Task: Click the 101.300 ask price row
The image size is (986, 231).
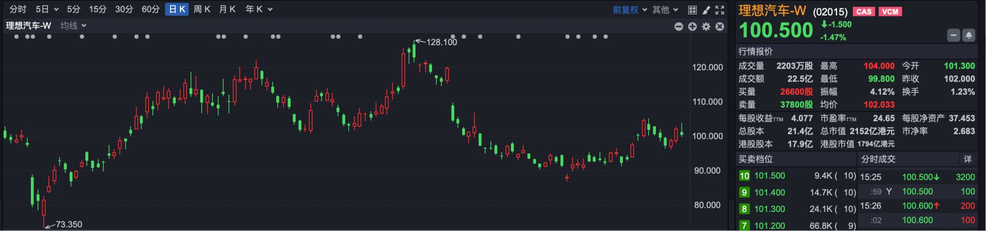Action: 798,209
